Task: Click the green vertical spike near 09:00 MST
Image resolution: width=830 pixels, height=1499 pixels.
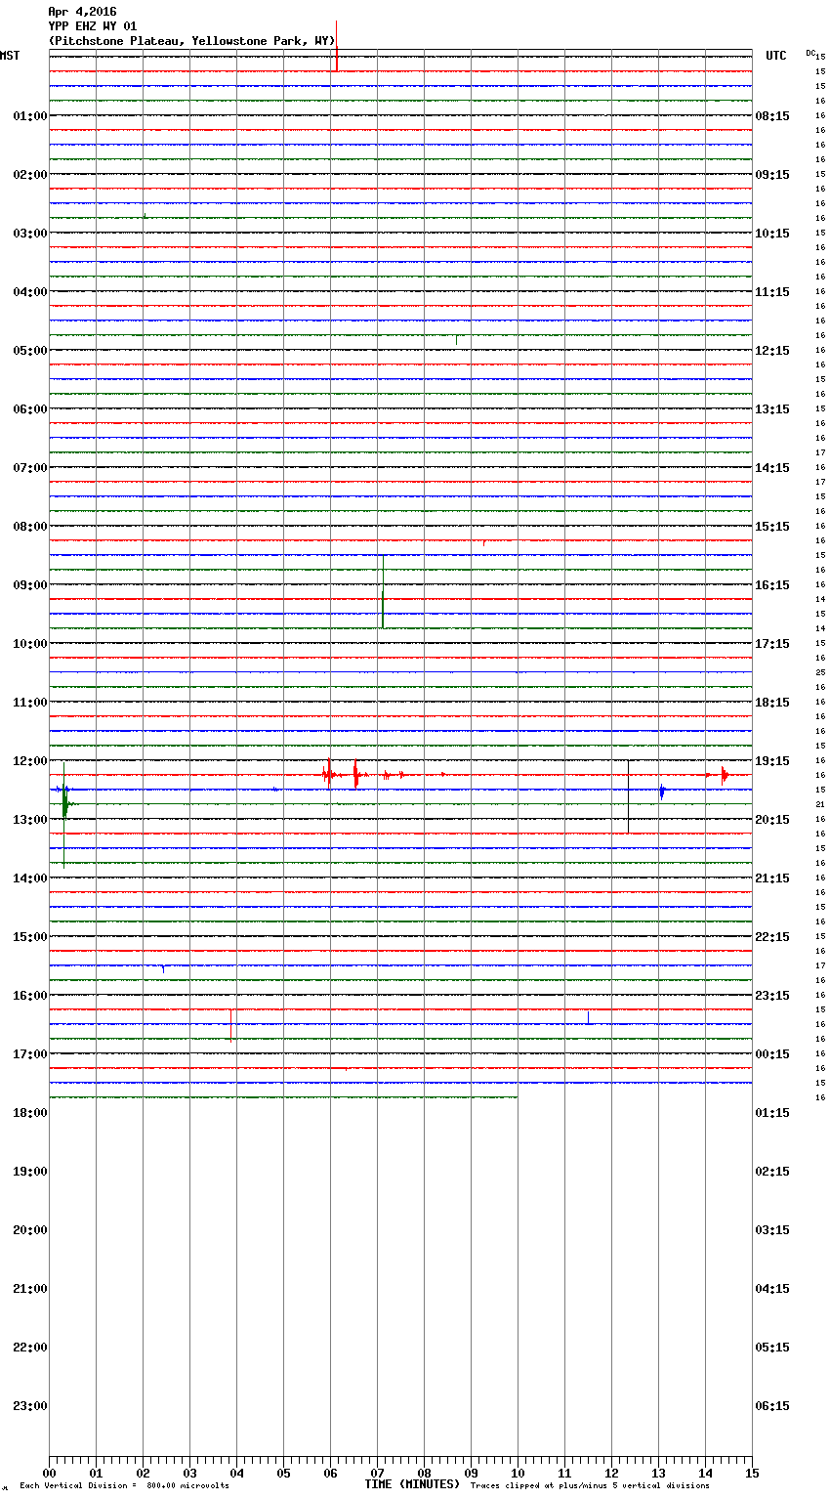Action: [383, 591]
